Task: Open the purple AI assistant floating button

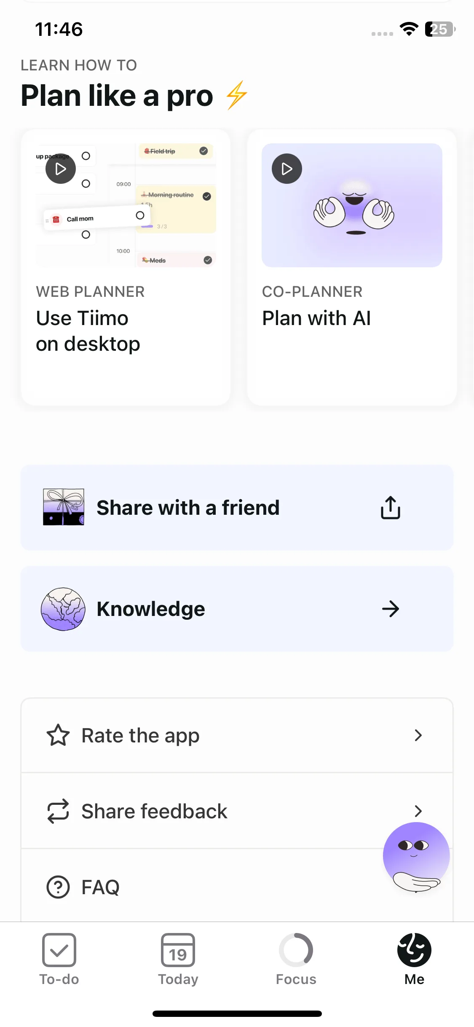Action: click(416, 856)
